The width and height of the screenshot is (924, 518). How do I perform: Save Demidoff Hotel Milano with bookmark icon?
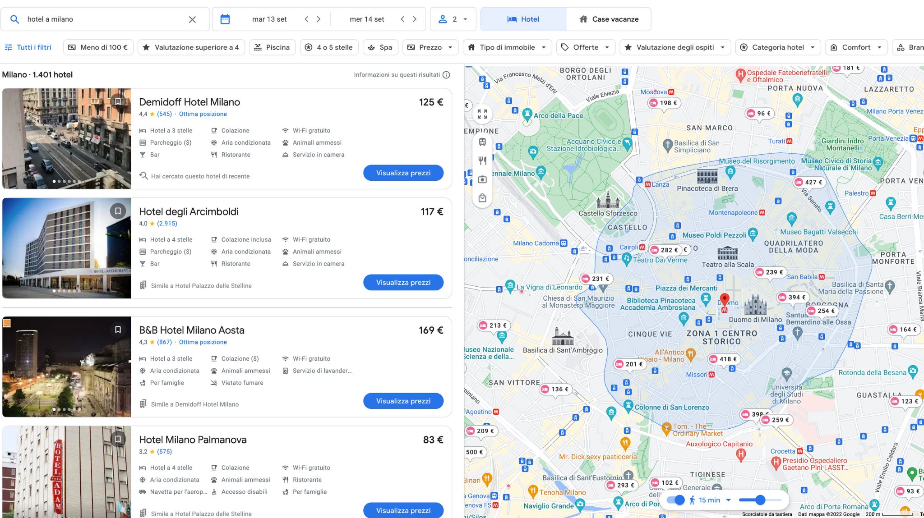click(x=118, y=101)
